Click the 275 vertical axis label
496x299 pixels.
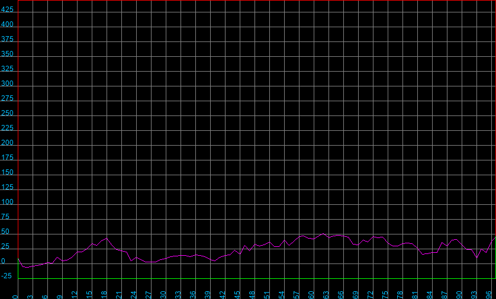[x=7, y=98]
